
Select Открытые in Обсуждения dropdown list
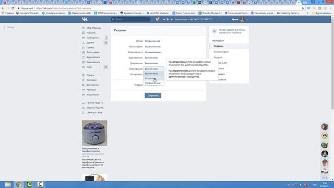pos(153,78)
